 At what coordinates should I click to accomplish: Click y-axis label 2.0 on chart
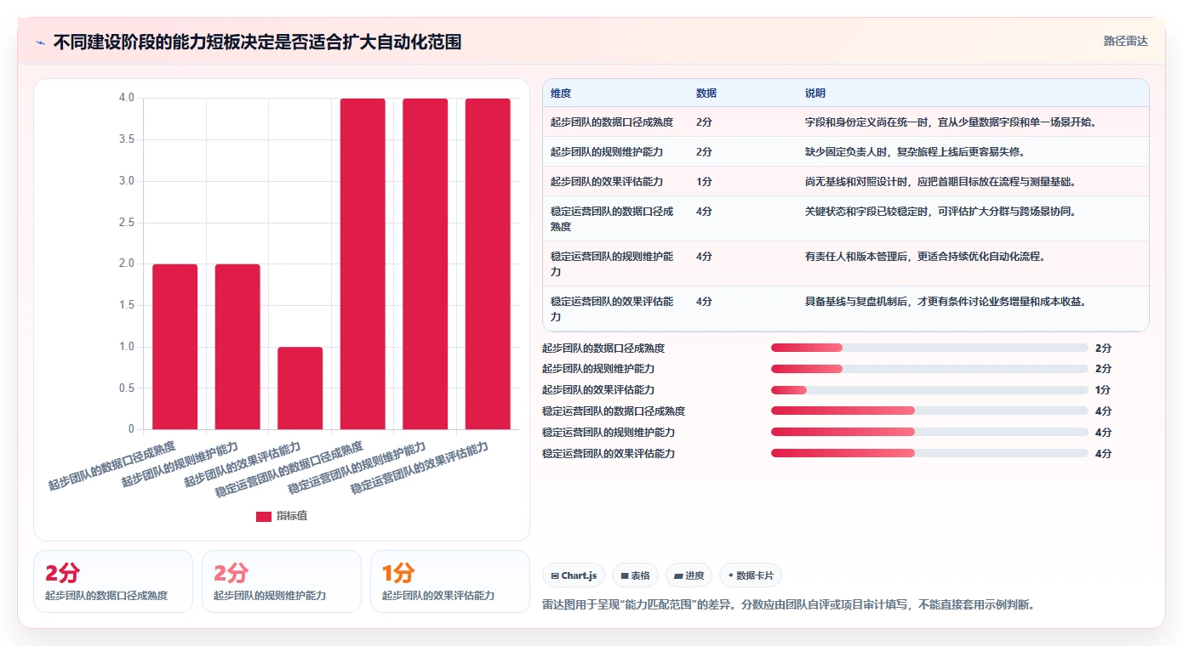126,263
